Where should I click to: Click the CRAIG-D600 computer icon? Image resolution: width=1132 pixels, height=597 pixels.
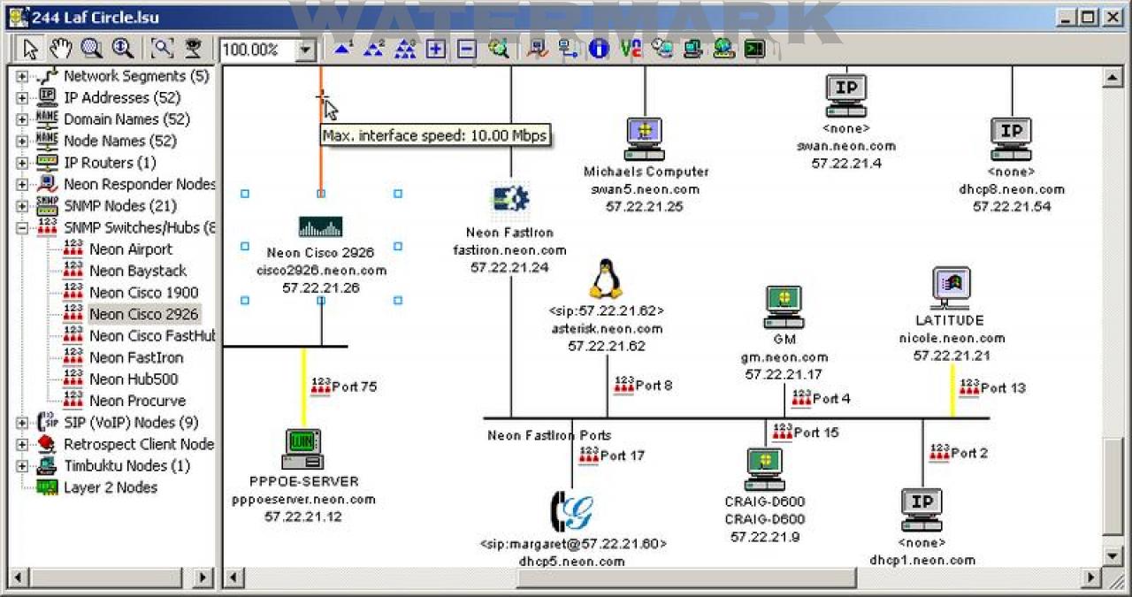(765, 470)
